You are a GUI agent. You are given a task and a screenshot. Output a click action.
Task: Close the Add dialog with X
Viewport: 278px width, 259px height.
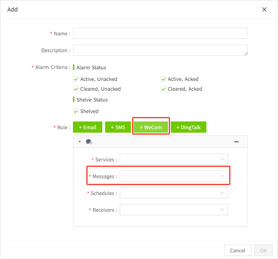click(x=264, y=9)
